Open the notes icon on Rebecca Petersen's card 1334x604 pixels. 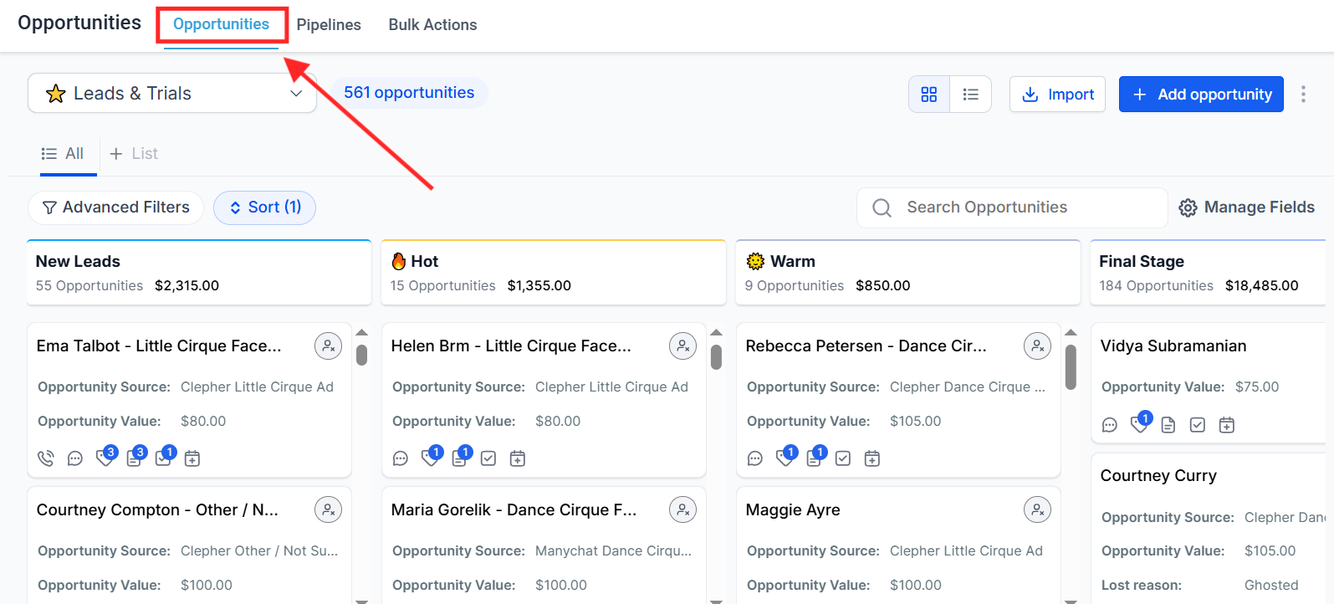814,458
